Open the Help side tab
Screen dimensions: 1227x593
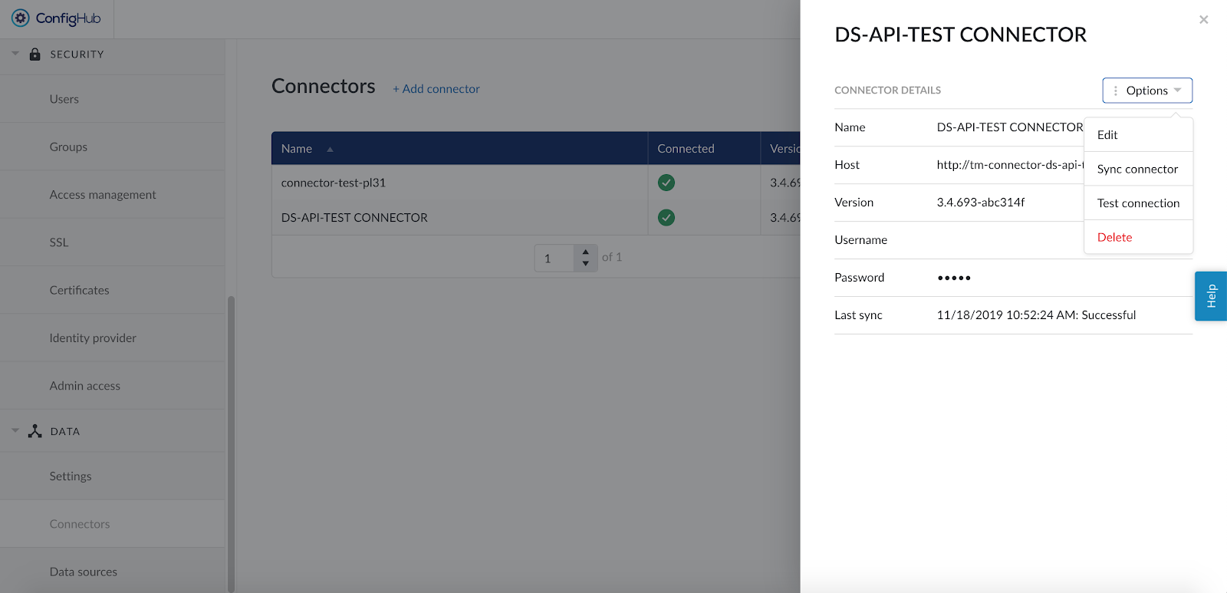[1211, 296]
